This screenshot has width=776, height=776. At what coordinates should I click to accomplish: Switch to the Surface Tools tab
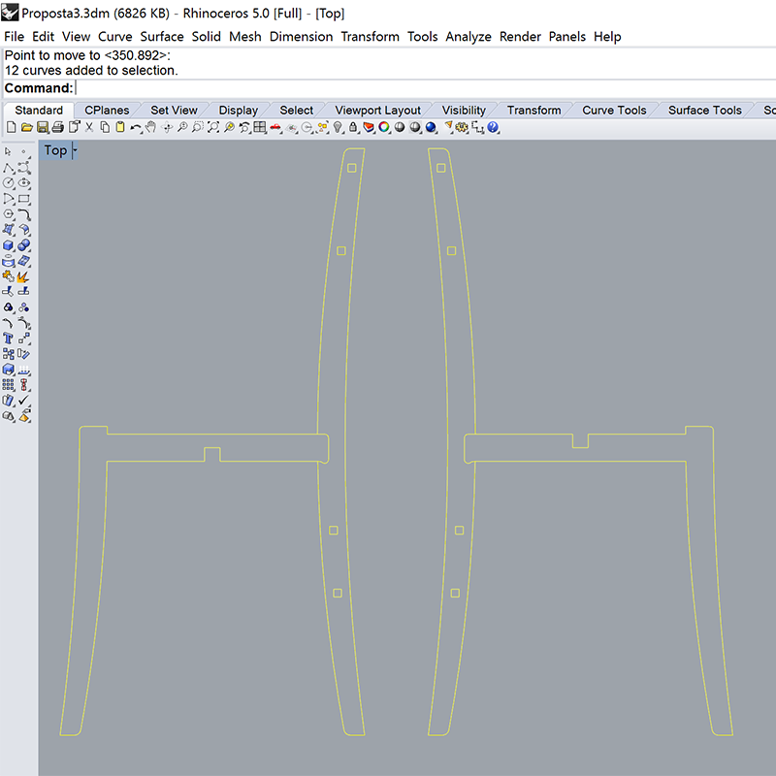705,110
